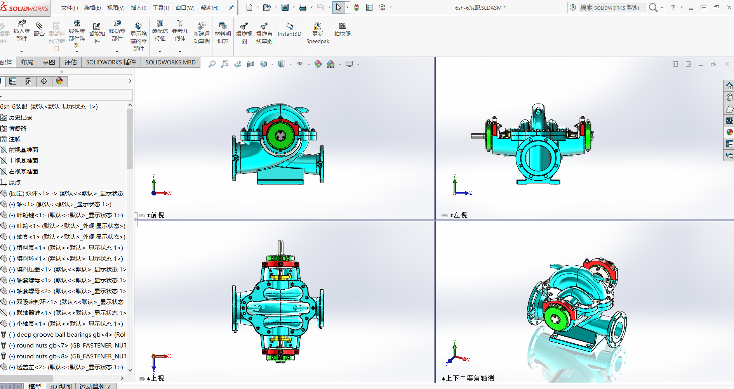The height and width of the screenshot is (389, 734).
Task: Click 新建运动算例 (New Motion Study) tool
Action: pos(202,33)
